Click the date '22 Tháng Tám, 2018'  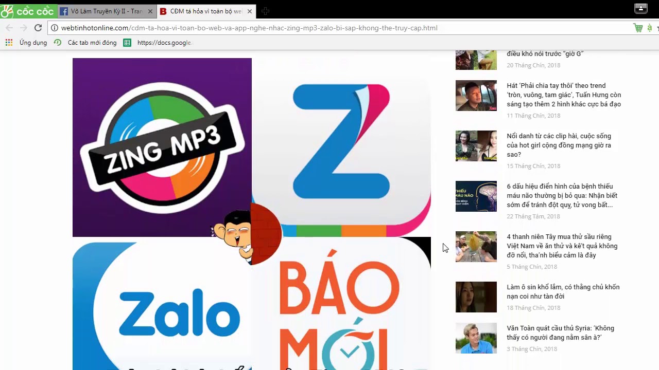(x=533, y=216)
